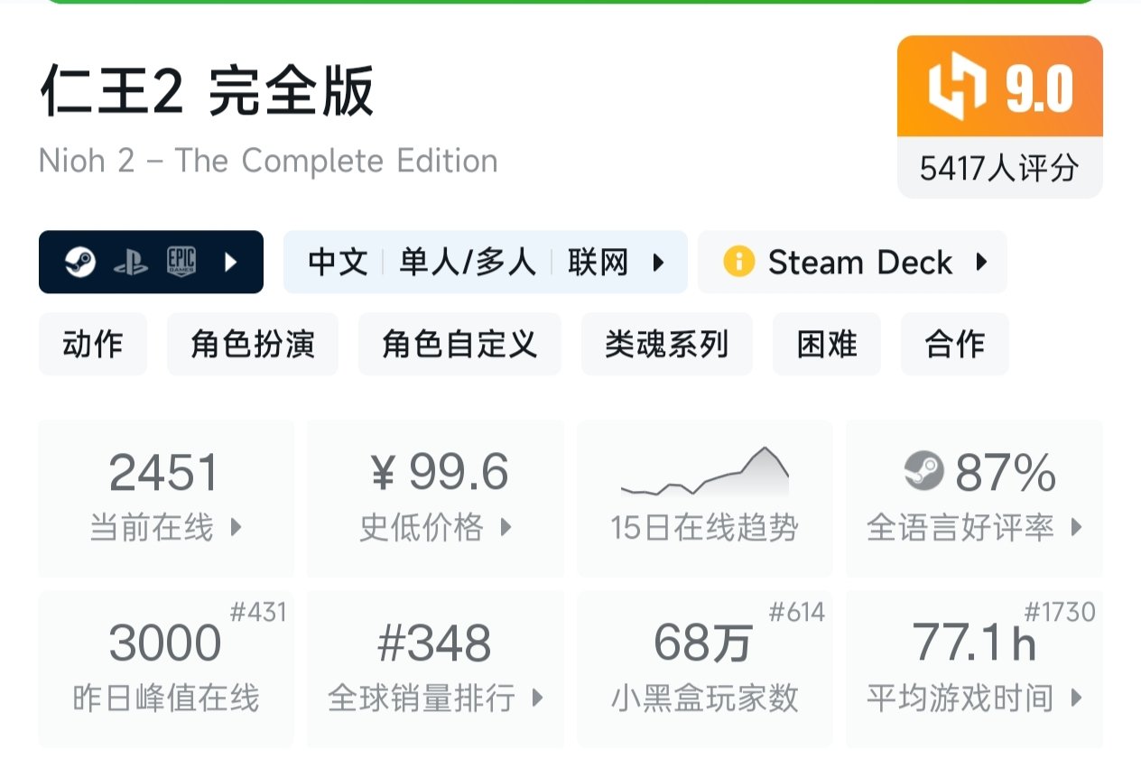This screenshot has width=1141, height=768.
Task: Click the Steam platform icon
Action: coord(79,263)
